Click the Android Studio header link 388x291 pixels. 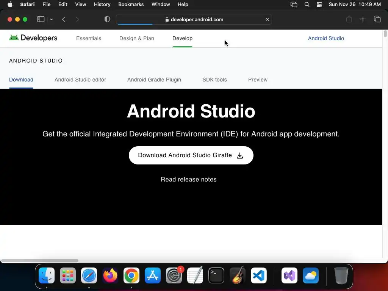(x=326, y=38)
